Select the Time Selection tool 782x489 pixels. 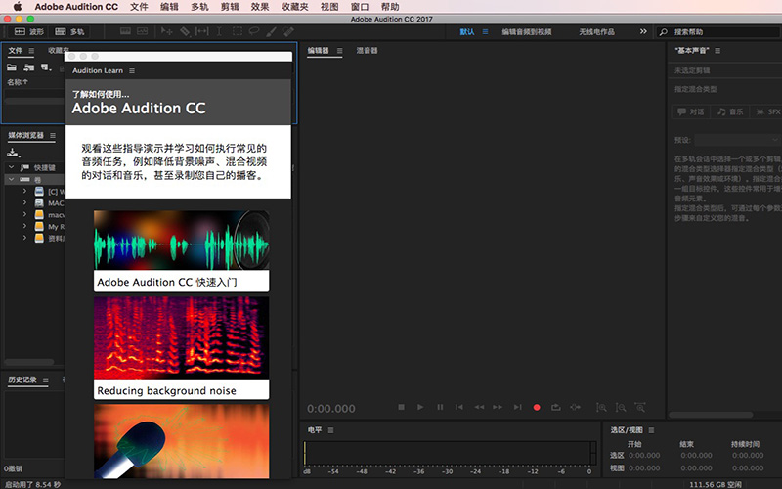(x=219, y=31)
